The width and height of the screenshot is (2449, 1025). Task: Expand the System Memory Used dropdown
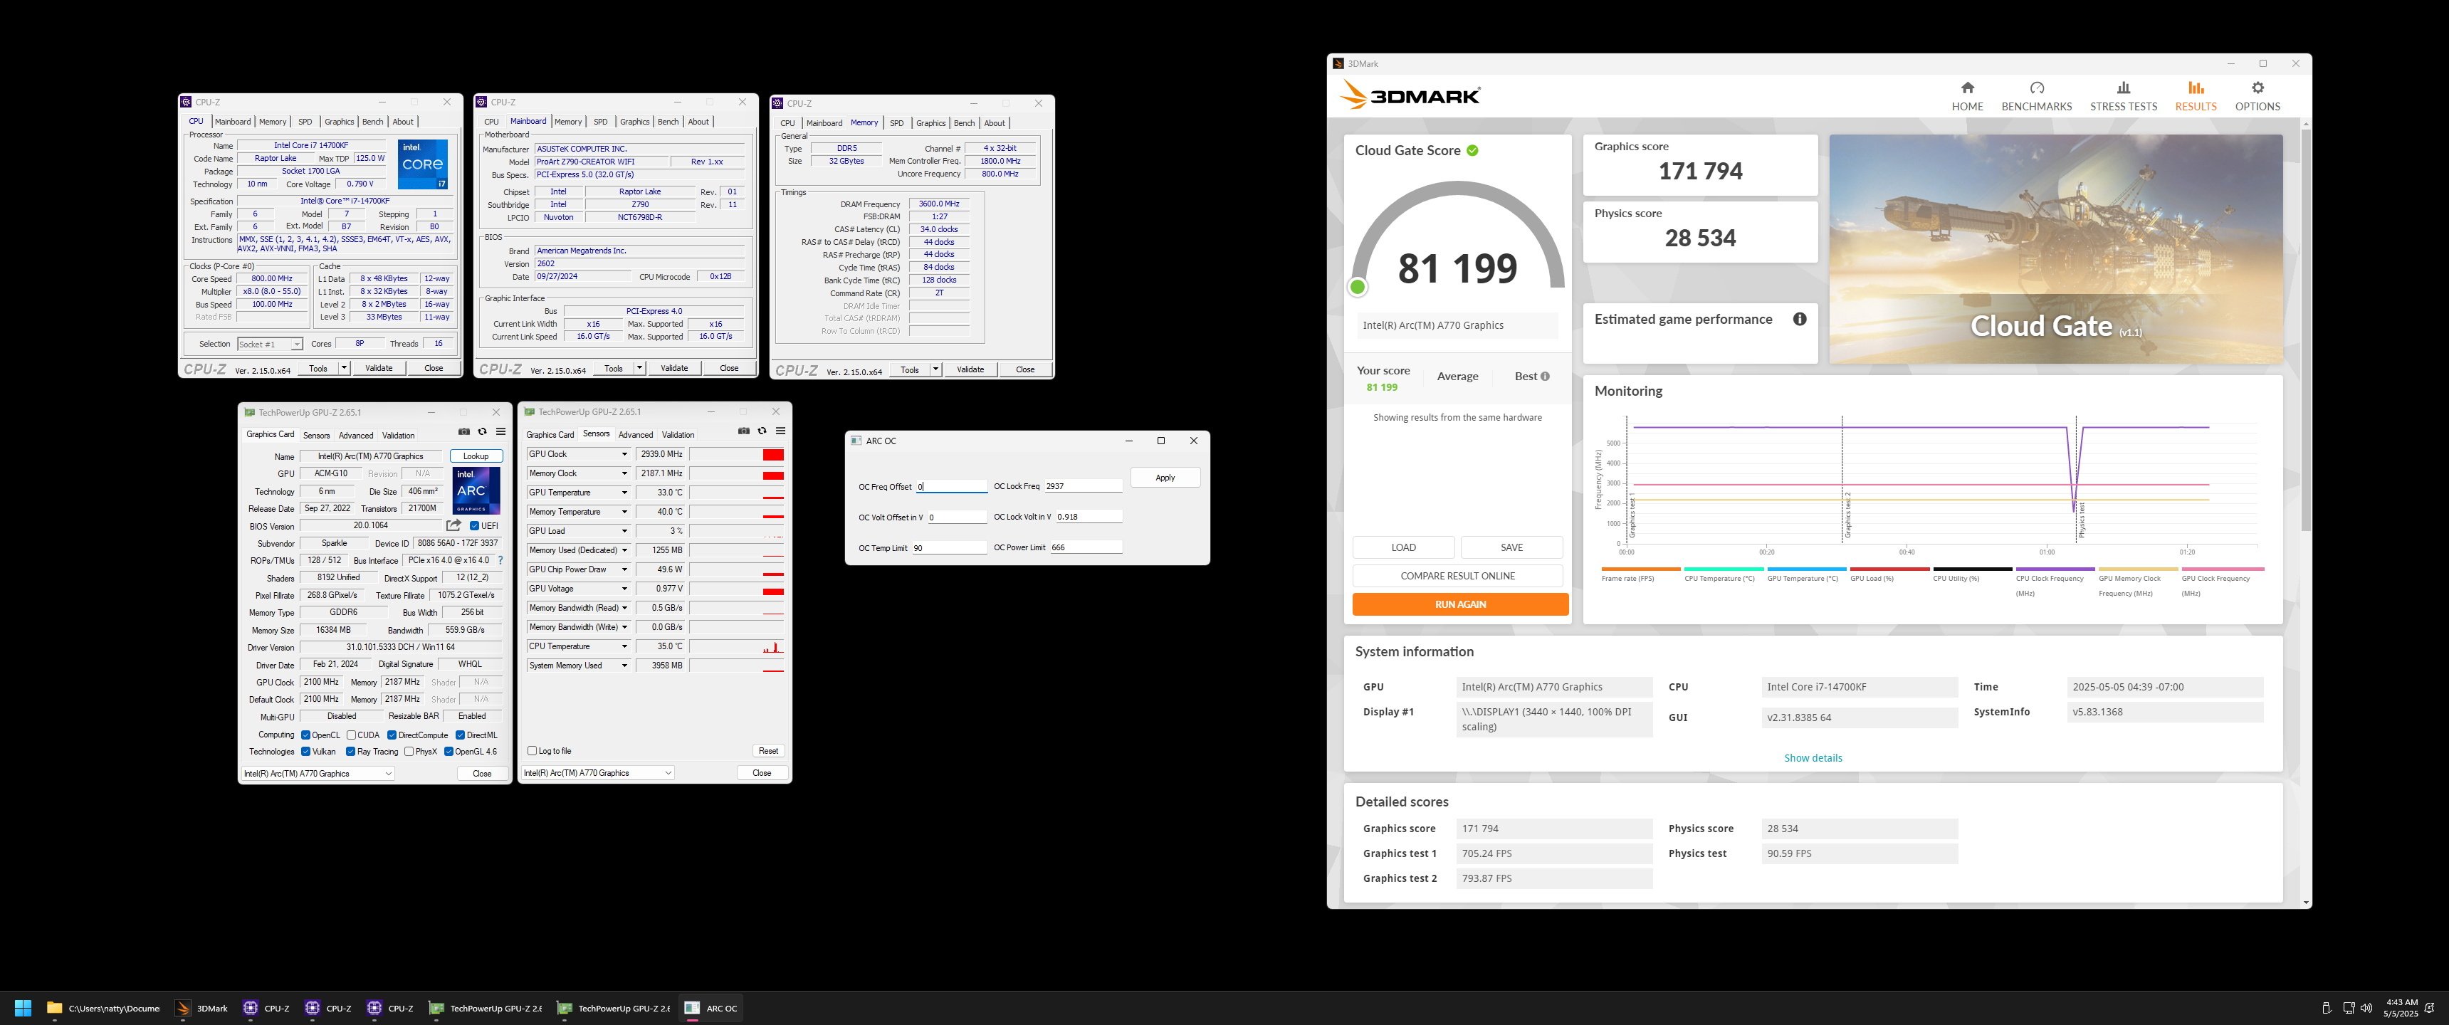[624, 666]
